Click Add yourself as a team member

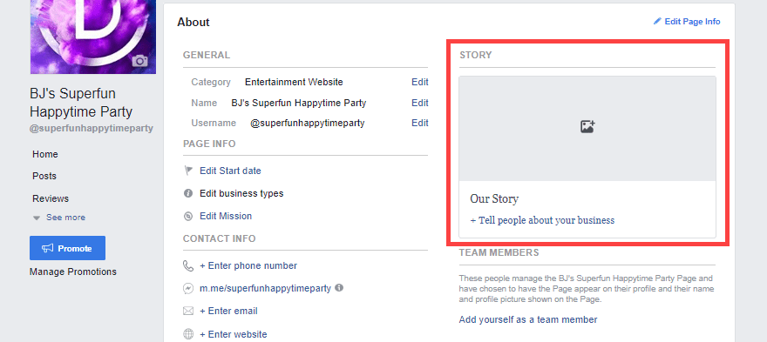point(528,320)
